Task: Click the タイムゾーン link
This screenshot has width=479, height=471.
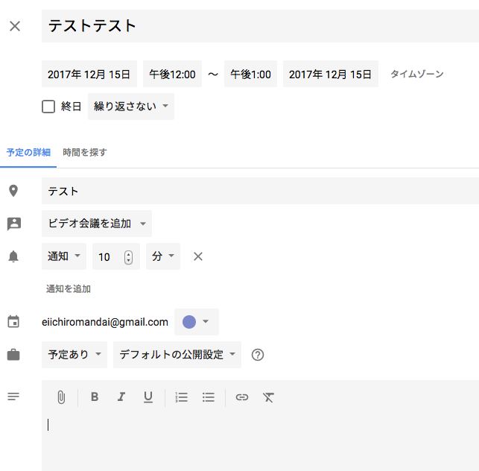Action: 417,74
